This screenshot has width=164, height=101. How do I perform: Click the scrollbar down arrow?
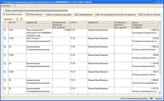(160, 92)
